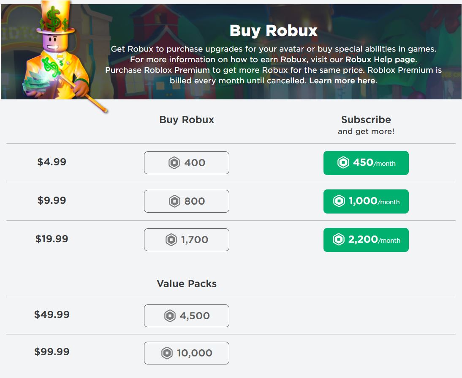The height and width of the screenshot is (378, 462).
Task: Click the Robux icon beside 4,500
Action: pos(170,316)
